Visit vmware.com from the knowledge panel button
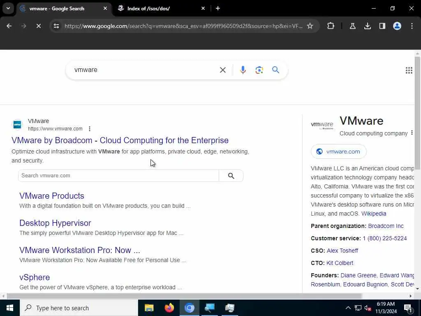This screenshot has width=421, height=316. pos(339,151)
